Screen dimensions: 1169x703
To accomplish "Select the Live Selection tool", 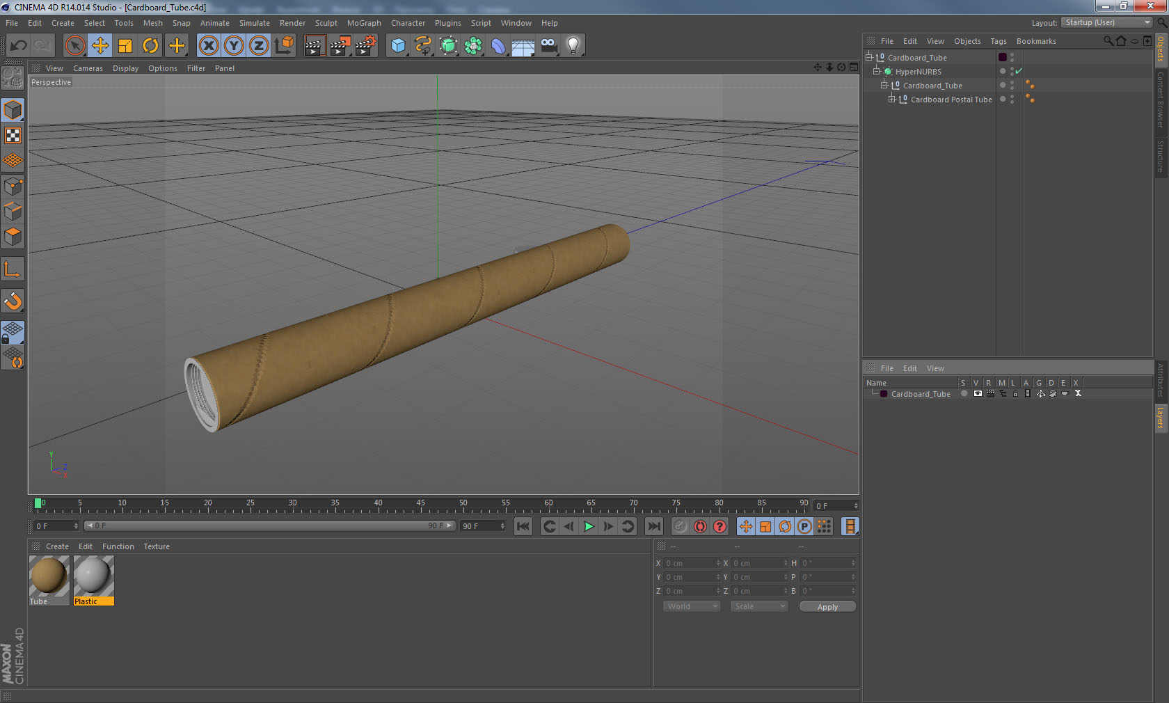I will 74,46.
